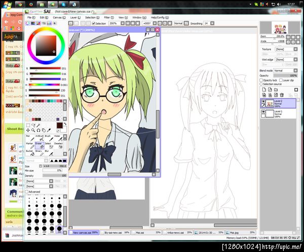Activate the move tool
The width and height of the screenshot is (304, 252).
click(28, 131)
